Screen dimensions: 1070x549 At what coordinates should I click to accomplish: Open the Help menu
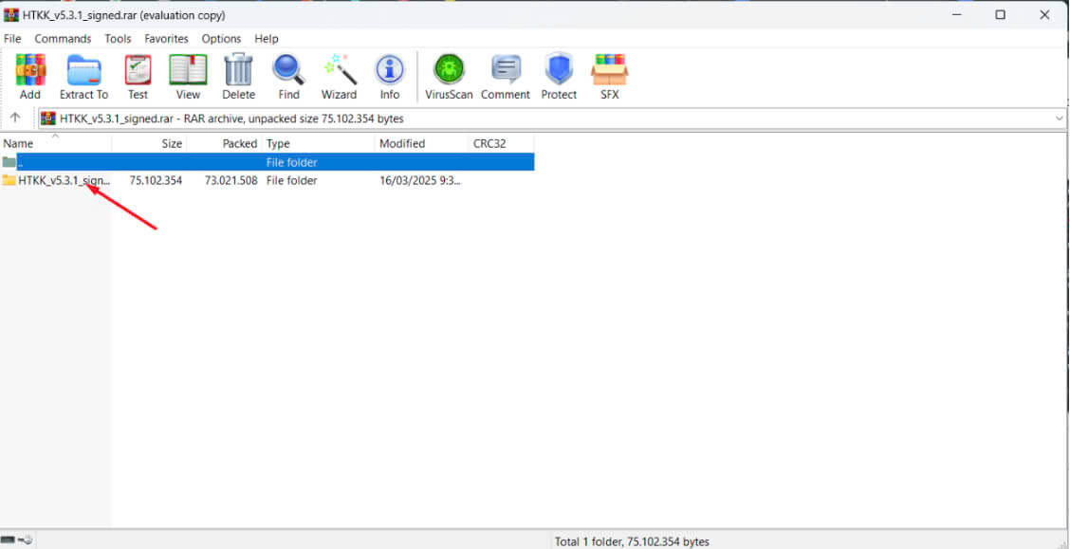pyautogui.click(x=267, y=39)
